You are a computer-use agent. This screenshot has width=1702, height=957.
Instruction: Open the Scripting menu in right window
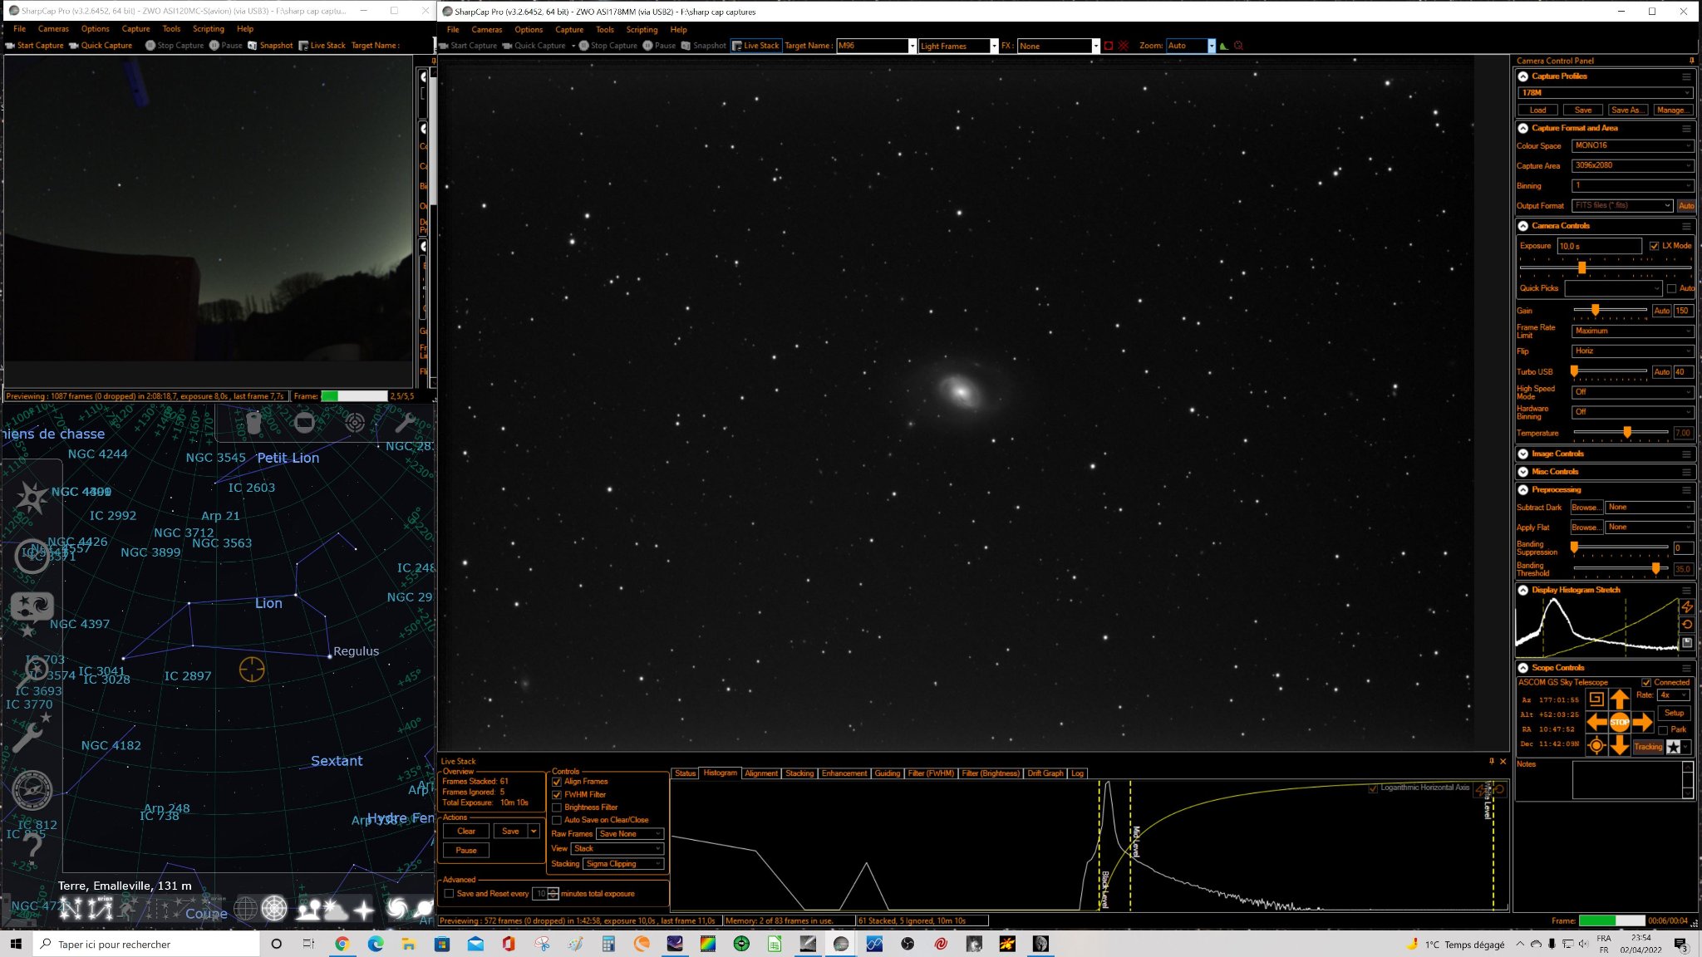tap(642, 29)
